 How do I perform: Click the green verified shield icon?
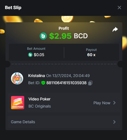coord(43,83)
